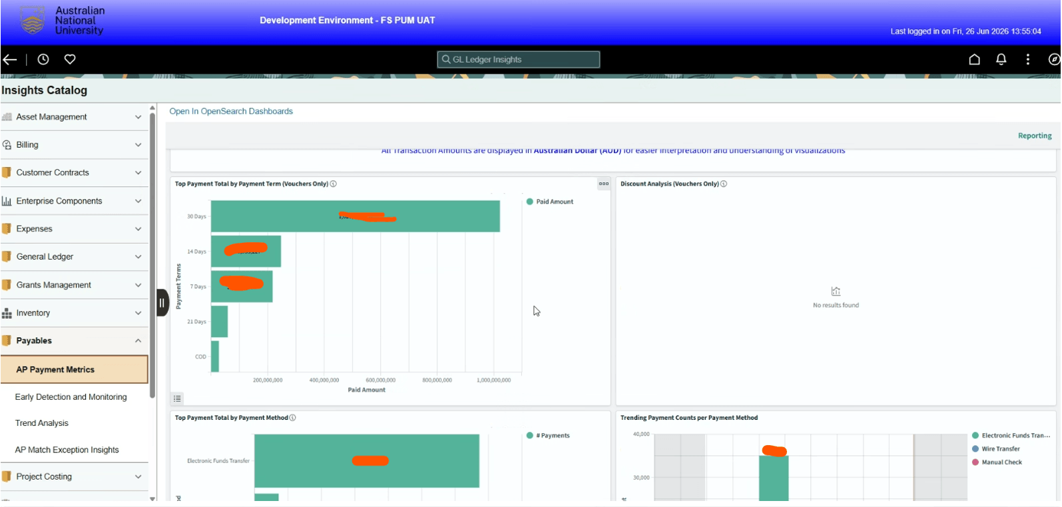Click 'Last logged in' timestamp text
The height and width of the screenshot is (507, 1062).
[x=965, y=31]
